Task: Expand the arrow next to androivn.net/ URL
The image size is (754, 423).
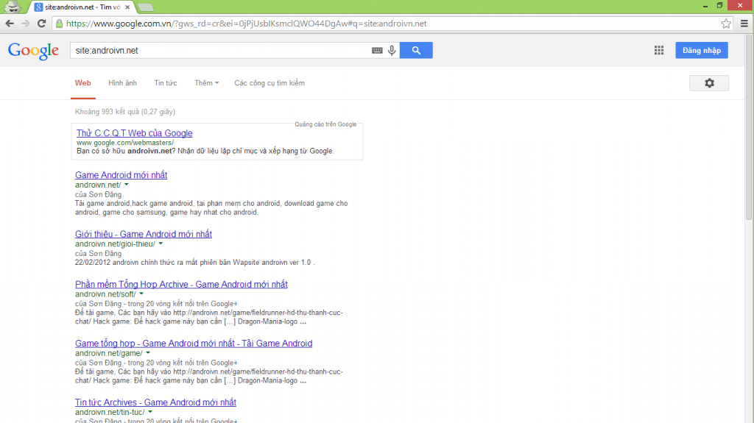Action: tap(127, 185)
